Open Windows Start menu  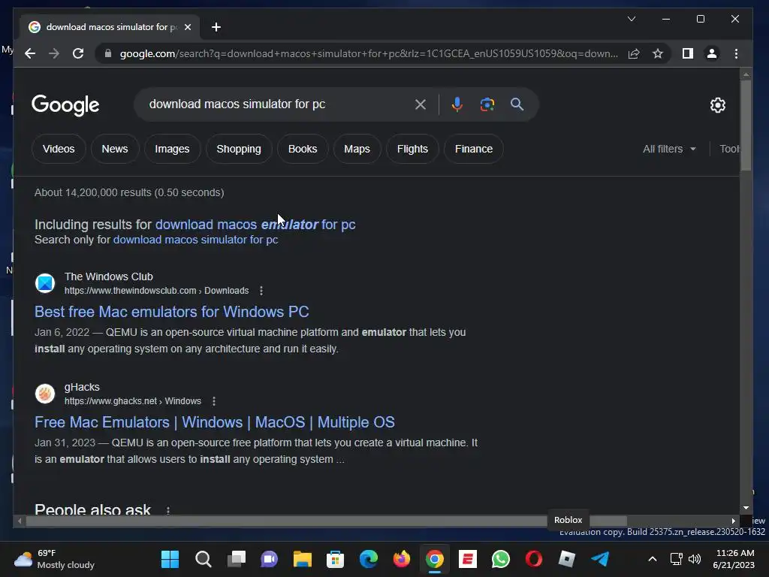pos(170,559)
